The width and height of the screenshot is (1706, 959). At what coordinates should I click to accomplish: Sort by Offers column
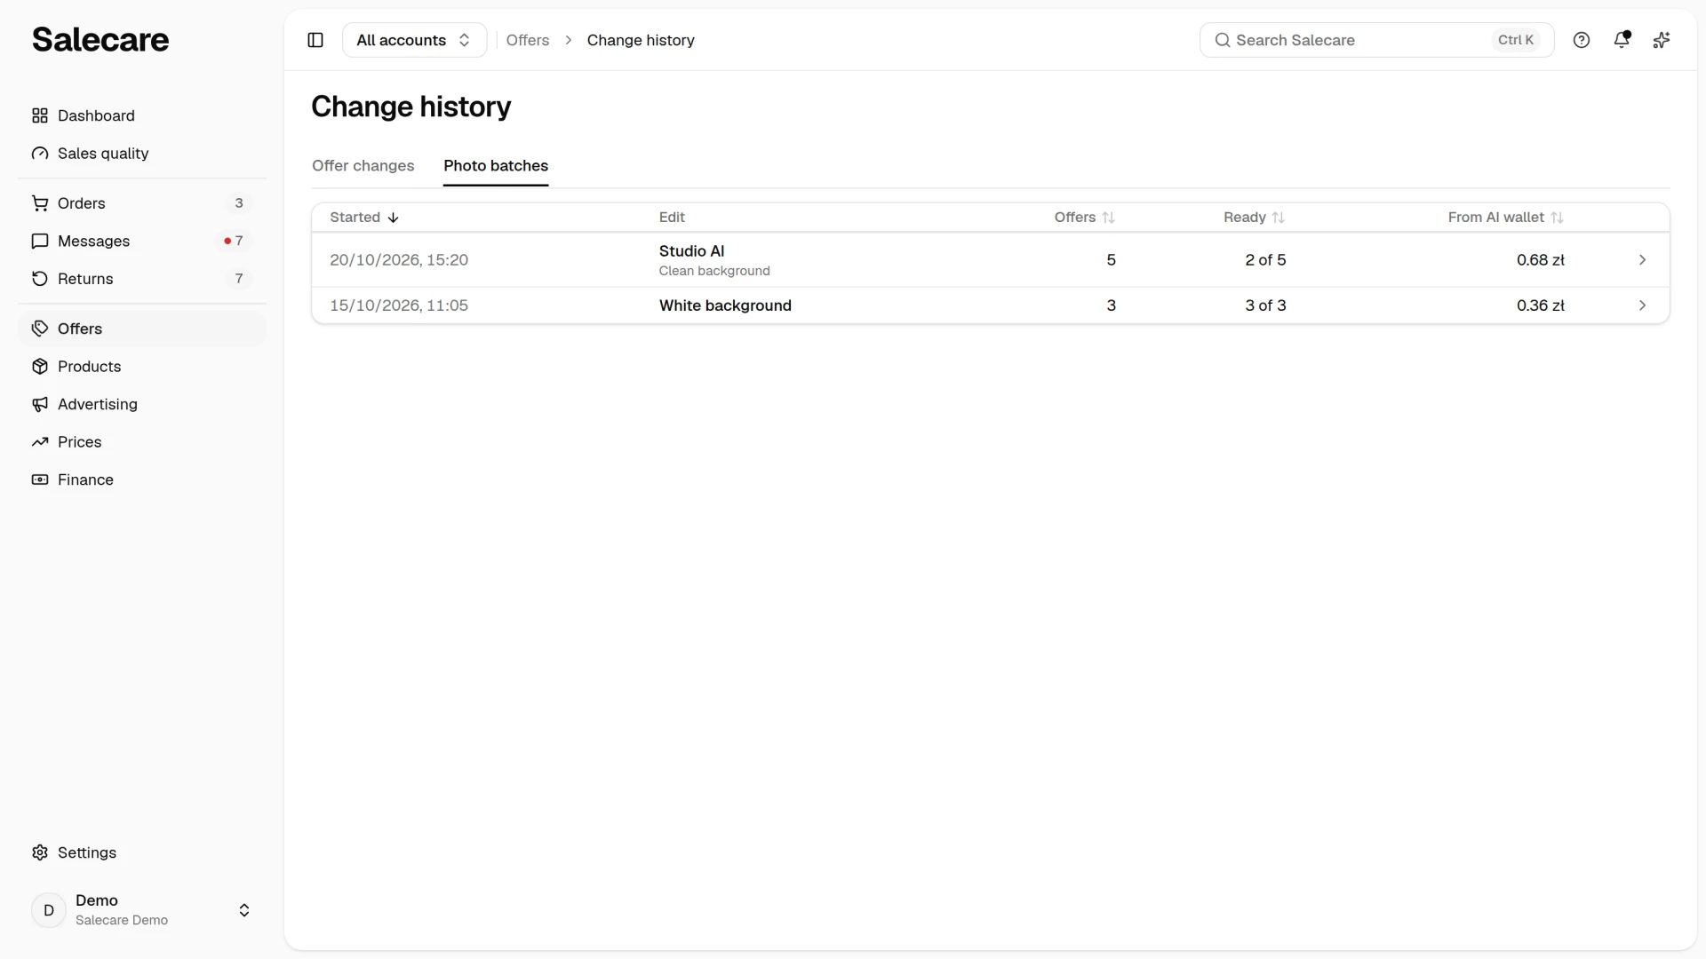pos(1084,218)
